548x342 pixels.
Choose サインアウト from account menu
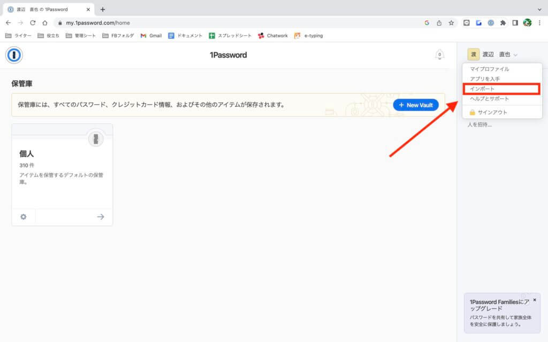click(502, 112)
